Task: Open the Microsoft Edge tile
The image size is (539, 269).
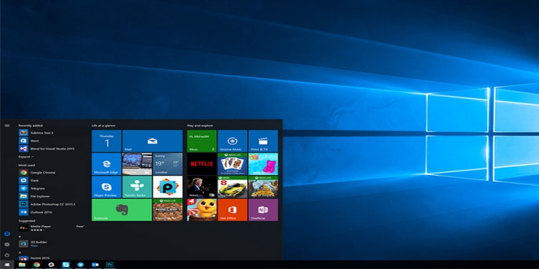Action: click(106, 164)
